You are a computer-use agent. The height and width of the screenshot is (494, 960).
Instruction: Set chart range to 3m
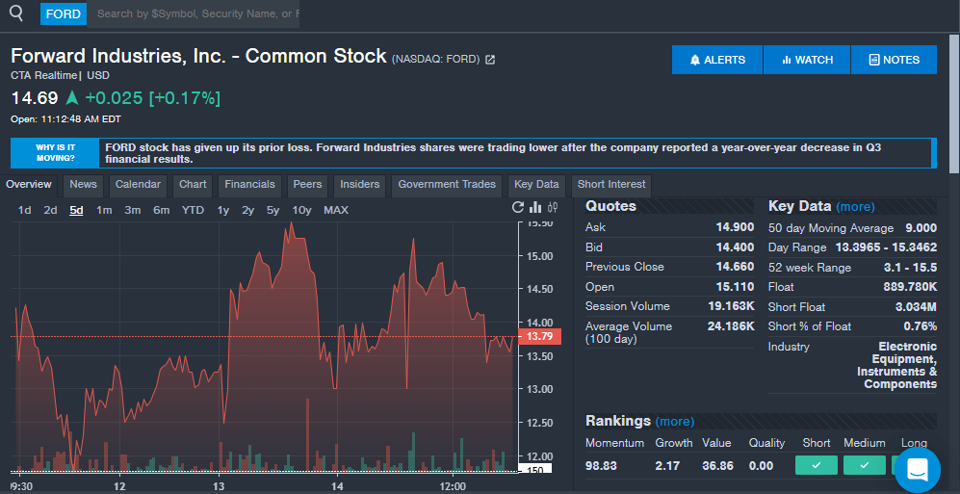[x=132, y=211]
